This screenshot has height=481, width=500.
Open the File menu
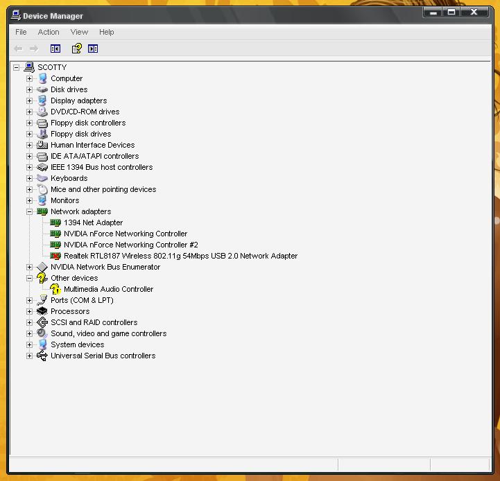[x=21, y=32]
